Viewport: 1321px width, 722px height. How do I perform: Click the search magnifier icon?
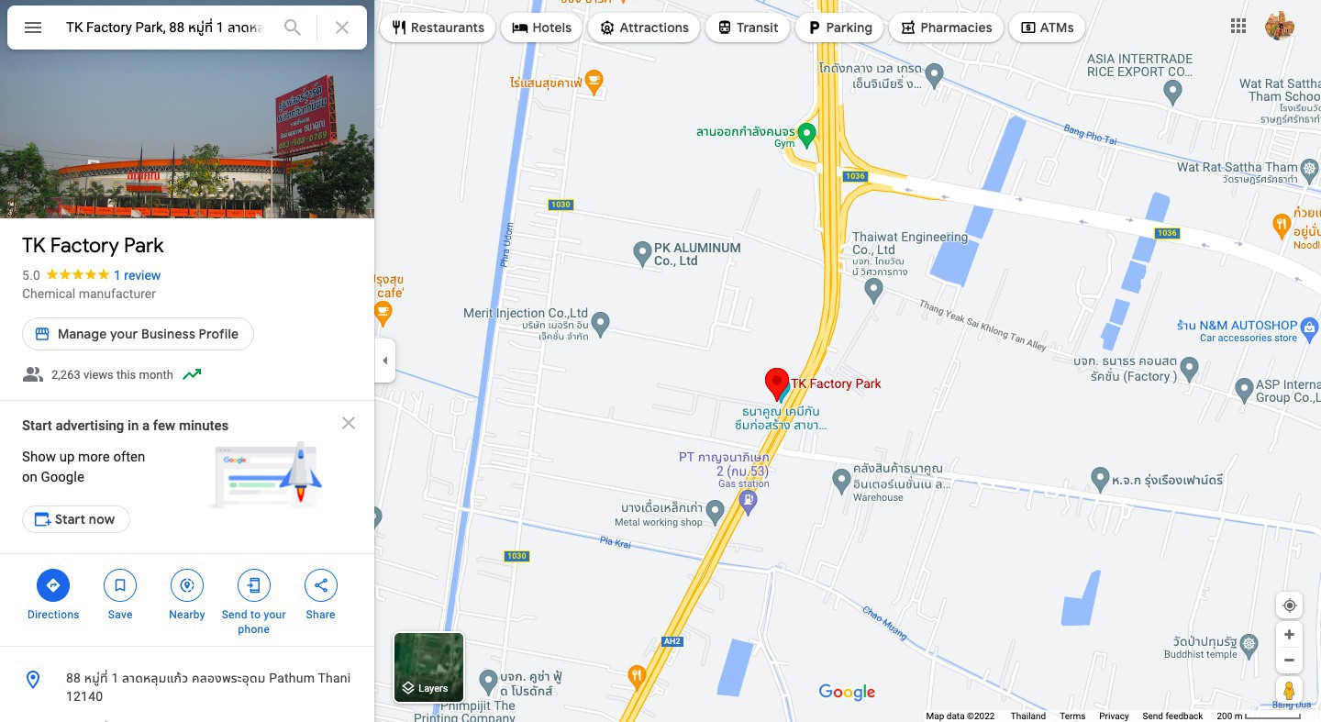[x=293, y=28]
